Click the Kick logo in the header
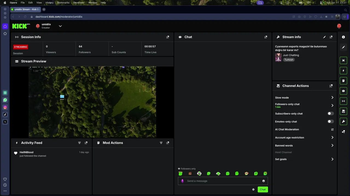 coord(21,26)
